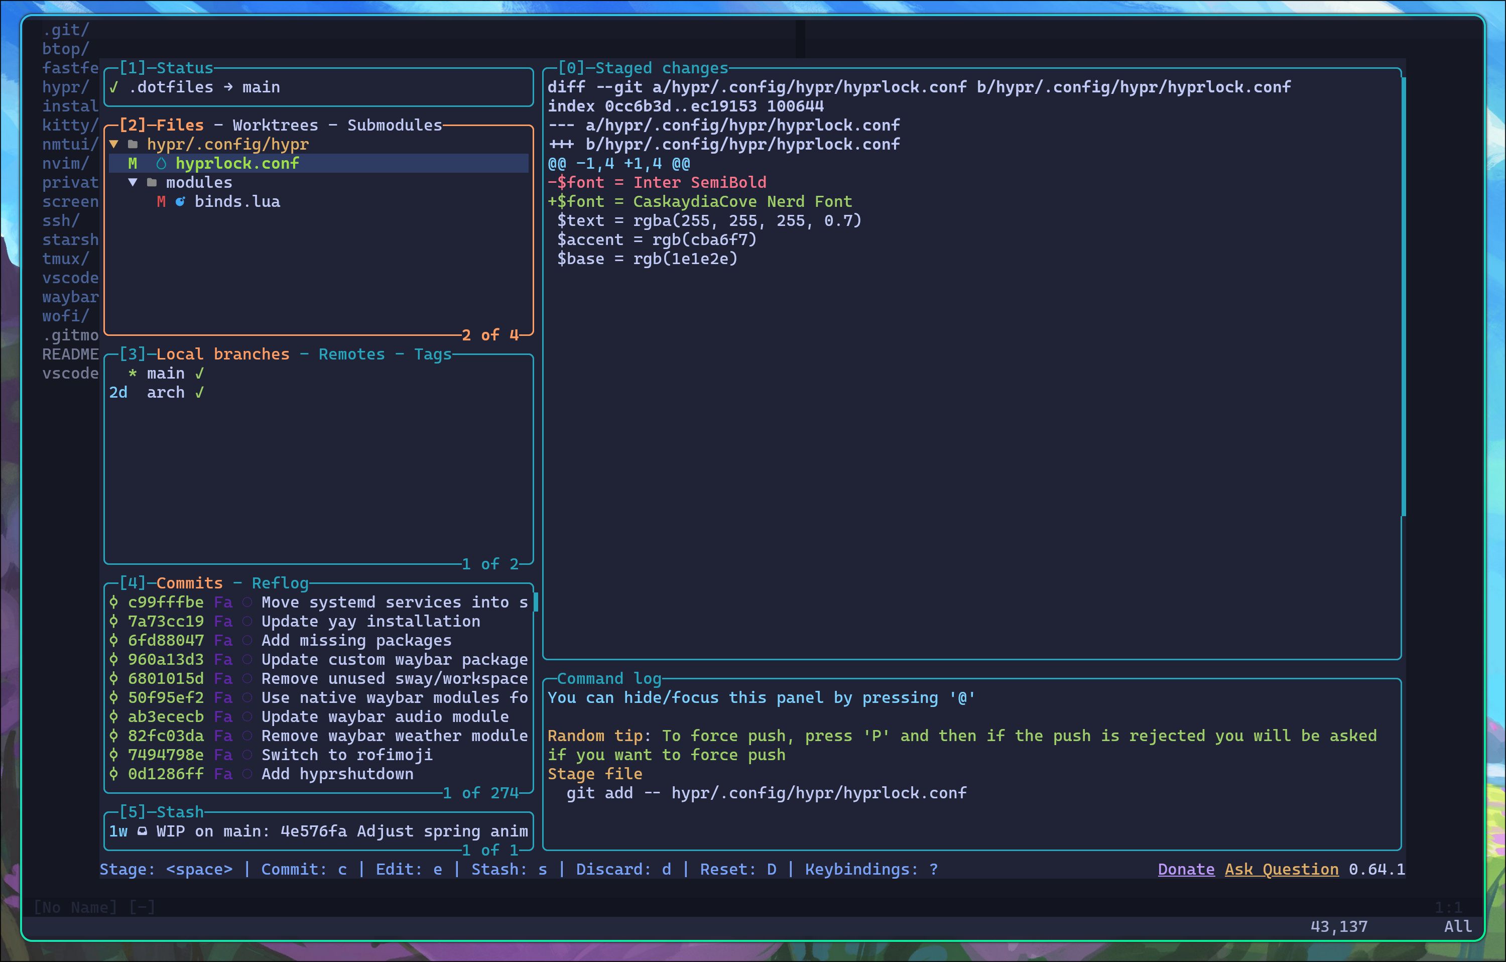Click the folder icon beside modules
The width and height of the screenshot is (1506, 962).
(x=152, y=183)
